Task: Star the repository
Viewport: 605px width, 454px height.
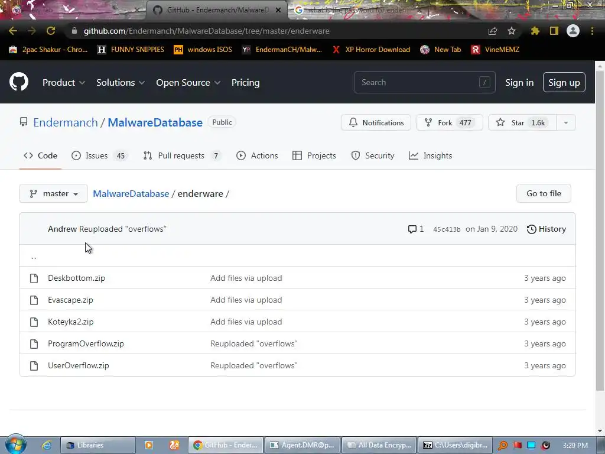Action: pos(522,123)
